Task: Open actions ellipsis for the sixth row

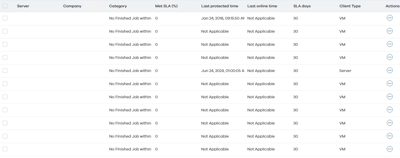Action: 389,83
